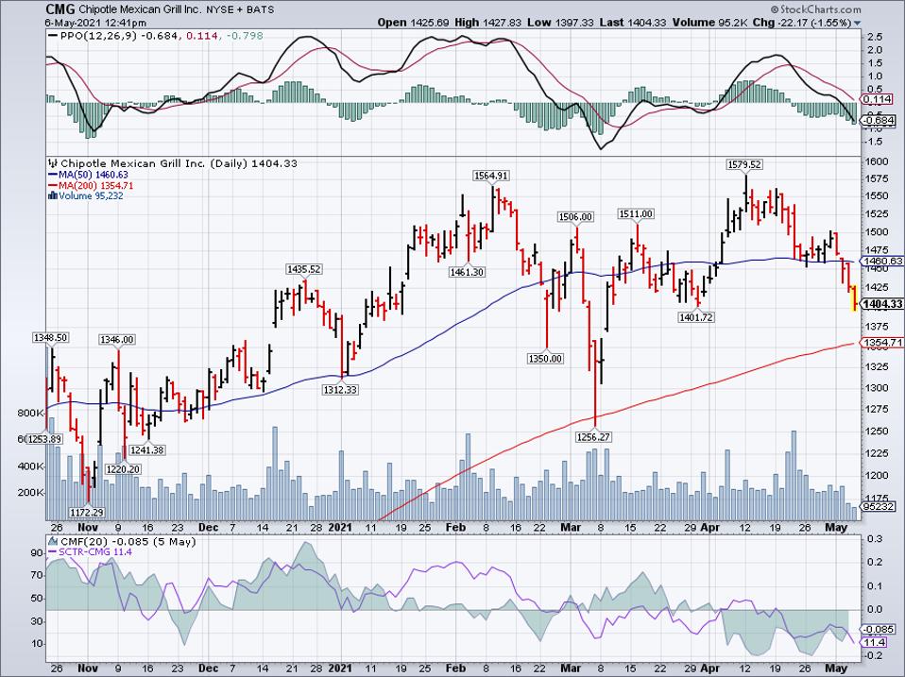Click the 1460.63 right-axis MA tag
The height and width of the screenshot is (677, 905).
point(883,262)
